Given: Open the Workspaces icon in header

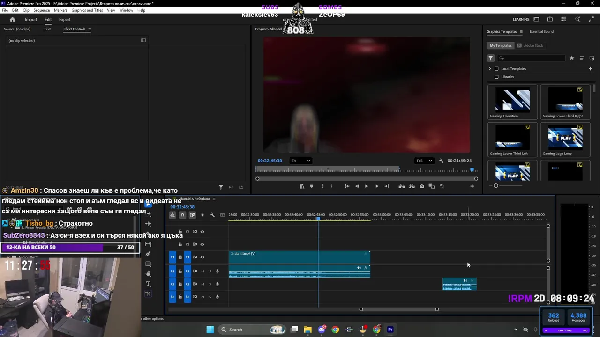Looking at the screenshot, I should point(536,19).
